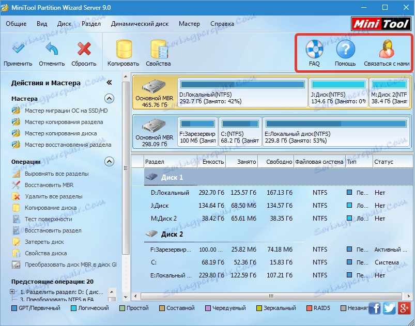Sort by the Файловая система column header
Screen dimensions: 415x326
pos(320,162)
